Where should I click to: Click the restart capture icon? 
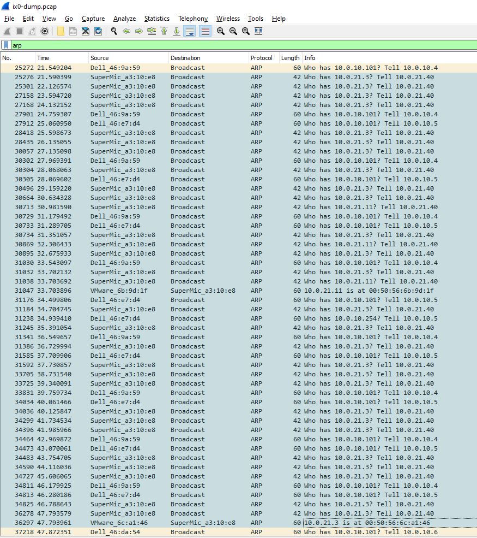coord(32,32)
